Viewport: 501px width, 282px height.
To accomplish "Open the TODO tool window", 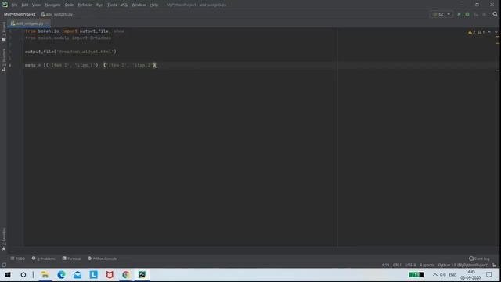I will tap(18, 258).
